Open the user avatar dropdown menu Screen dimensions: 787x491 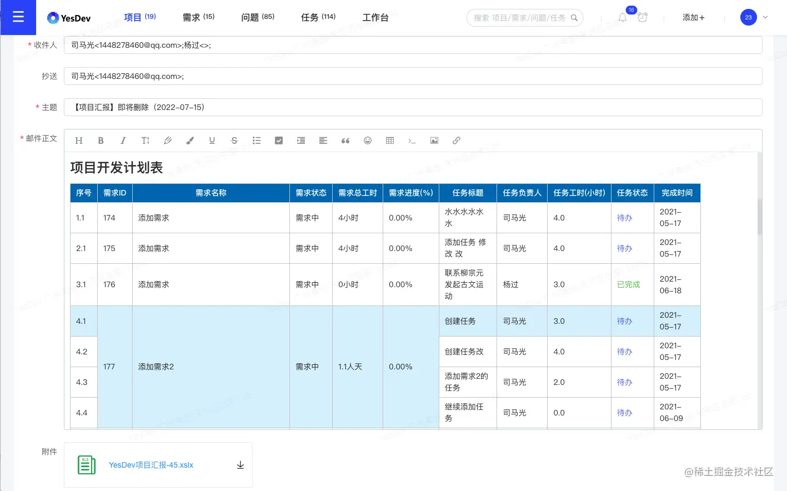pyautogui.click(x=748, y=17)
